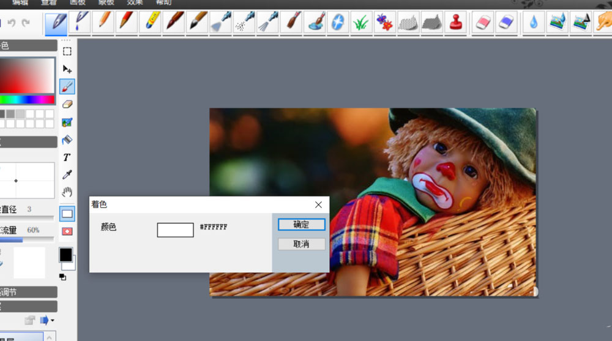
Task: Choose the orange pencil brush
Action: [103, 23]
